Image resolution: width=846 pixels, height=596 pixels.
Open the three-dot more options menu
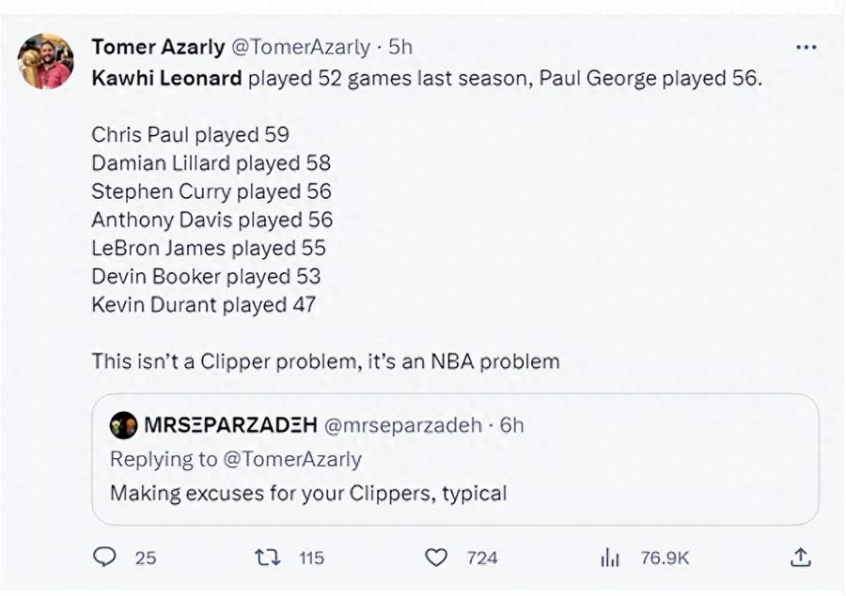click(x=807, y=48)
